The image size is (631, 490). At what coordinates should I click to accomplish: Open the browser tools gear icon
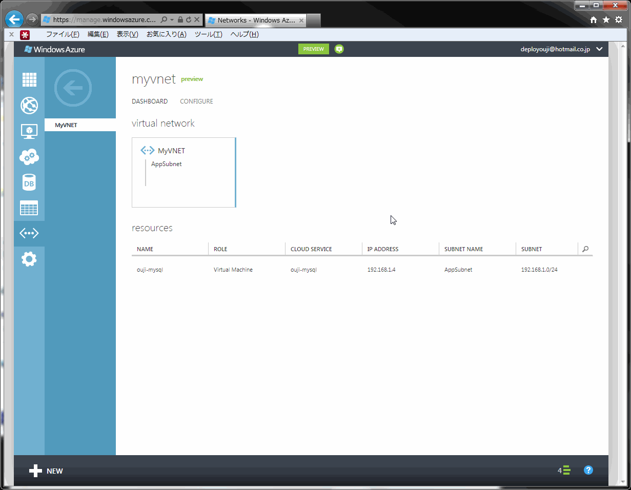point(619,20)
